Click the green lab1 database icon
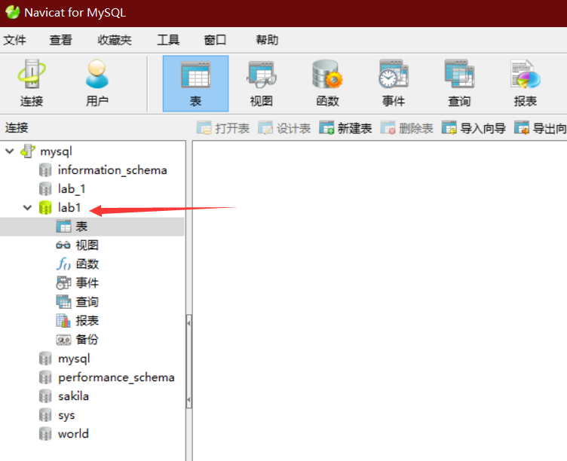The height and width of the screenshot is (461, 567). point(45,207)
